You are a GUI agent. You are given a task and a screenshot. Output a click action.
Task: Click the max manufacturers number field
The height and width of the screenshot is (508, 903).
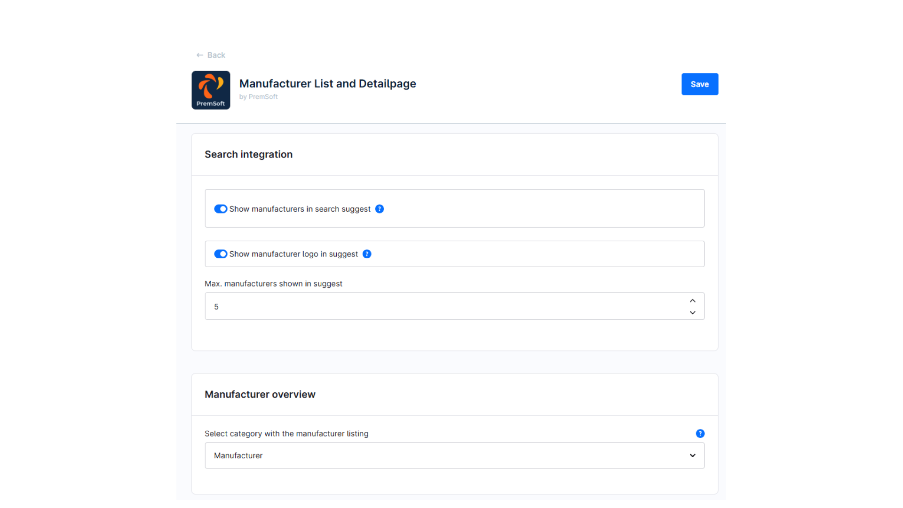click(x=454, y=306)
